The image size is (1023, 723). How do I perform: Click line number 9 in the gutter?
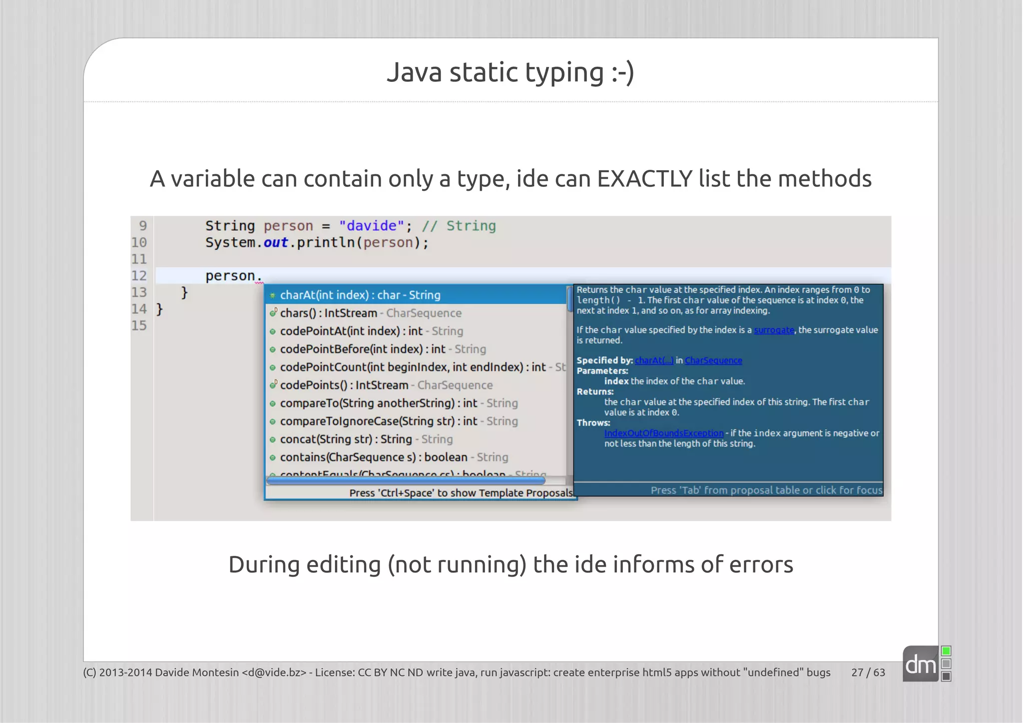143,226
